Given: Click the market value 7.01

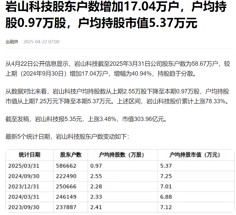Looking at the screenshot, I should (x=166, y=187).
